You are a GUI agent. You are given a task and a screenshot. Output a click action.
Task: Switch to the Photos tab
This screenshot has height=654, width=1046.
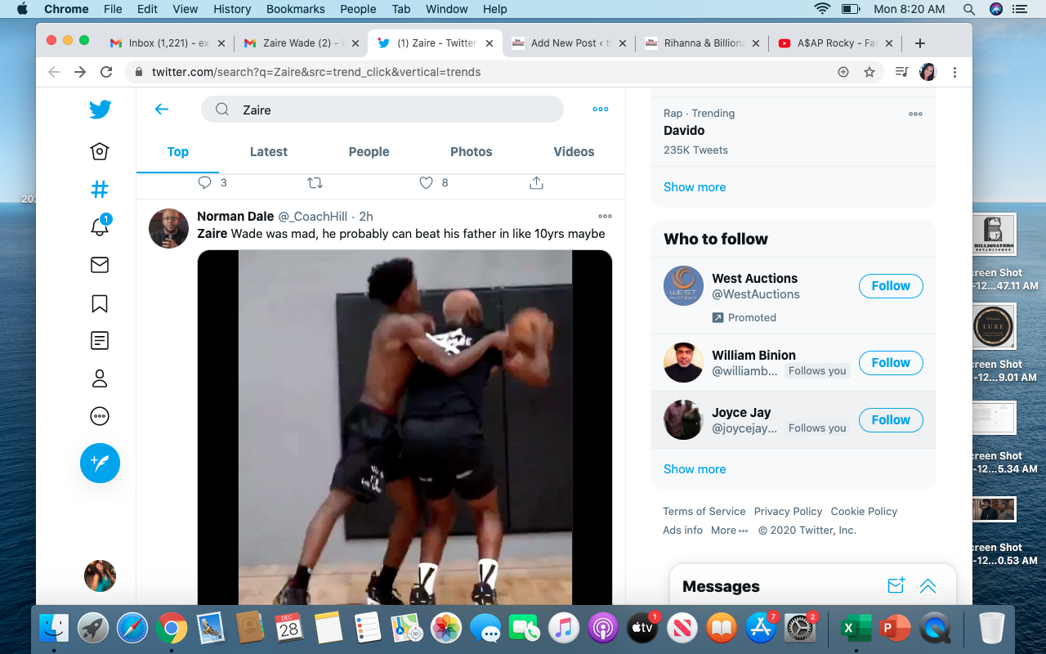472,152
